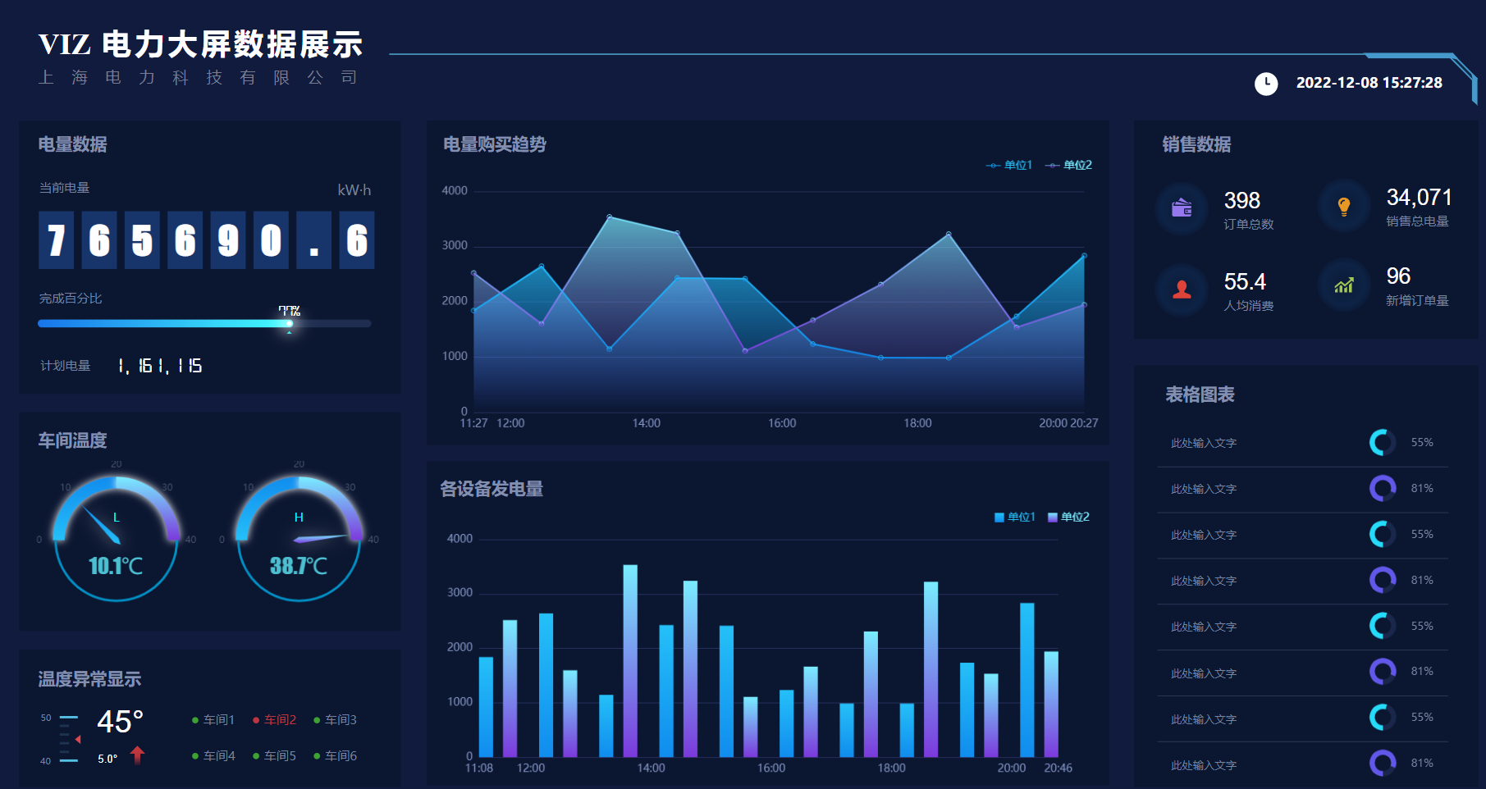This screenshot has width=1486, height=789.
Task: Click the digit tile showing 7
Action: pyautogui.click(x=56, y=240)
